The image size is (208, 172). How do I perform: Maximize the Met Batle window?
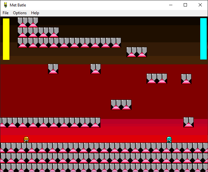[x=185, y=5]
